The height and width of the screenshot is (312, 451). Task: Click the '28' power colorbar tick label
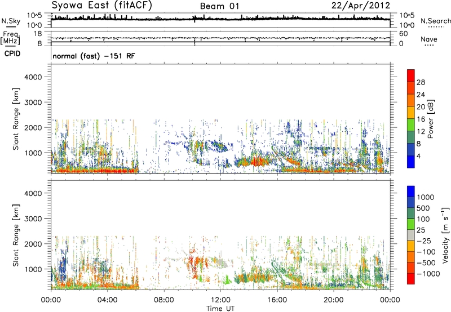pos(421,82)
